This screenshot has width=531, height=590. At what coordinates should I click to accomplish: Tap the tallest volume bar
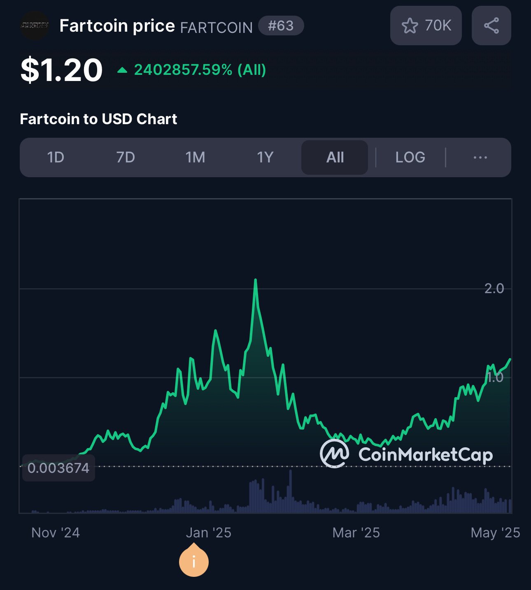click(x=291, y=491)
